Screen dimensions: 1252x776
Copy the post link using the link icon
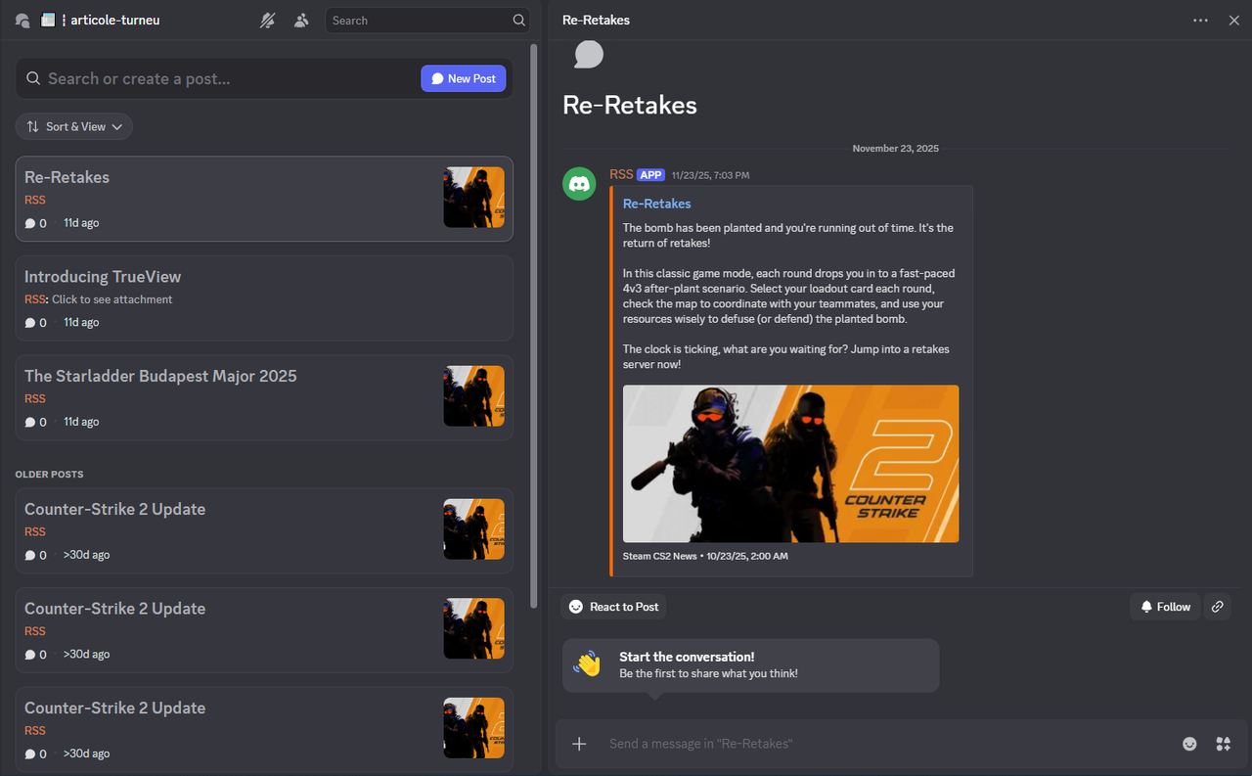point(1217,606)
